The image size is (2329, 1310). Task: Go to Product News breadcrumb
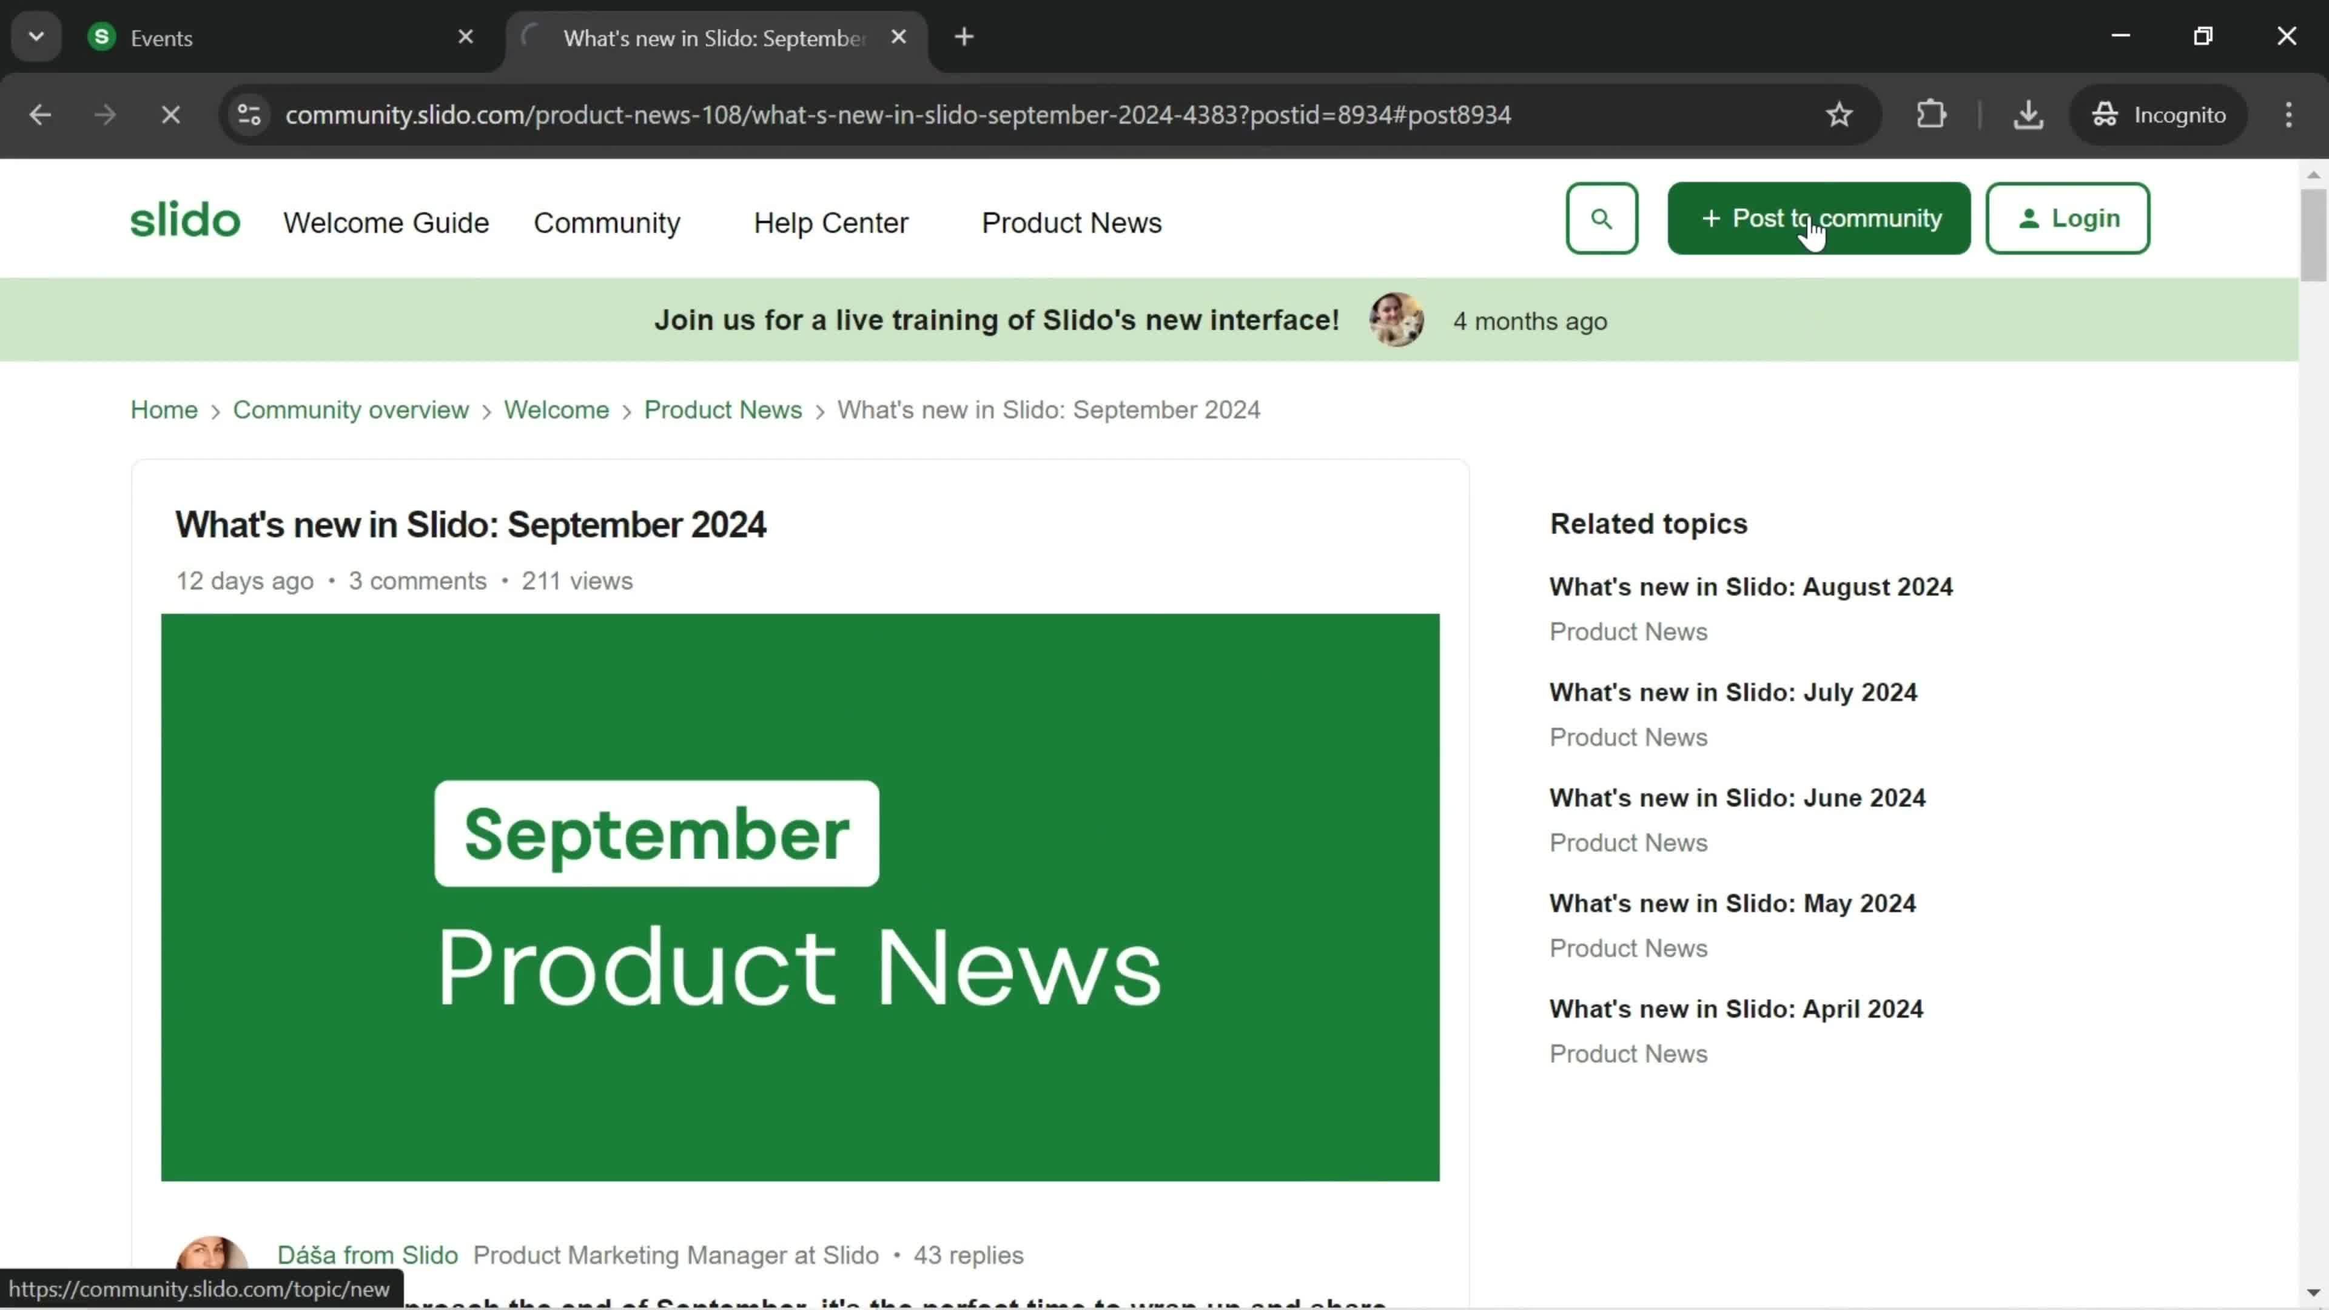722,409
